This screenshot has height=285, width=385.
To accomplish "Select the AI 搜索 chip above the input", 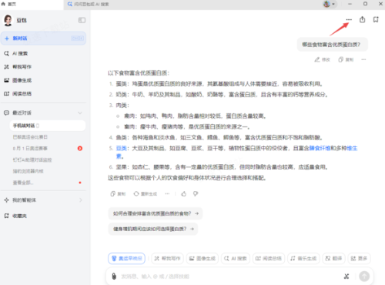I will (236, 258).
